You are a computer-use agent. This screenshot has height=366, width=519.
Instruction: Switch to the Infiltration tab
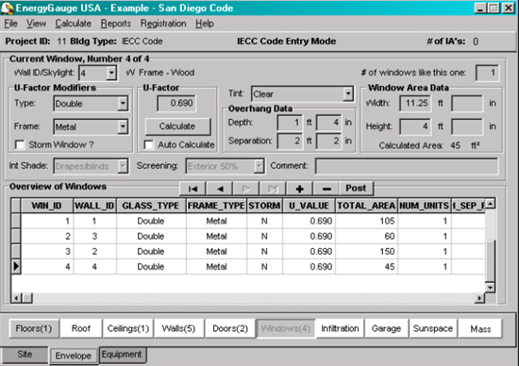pos(340,328)
